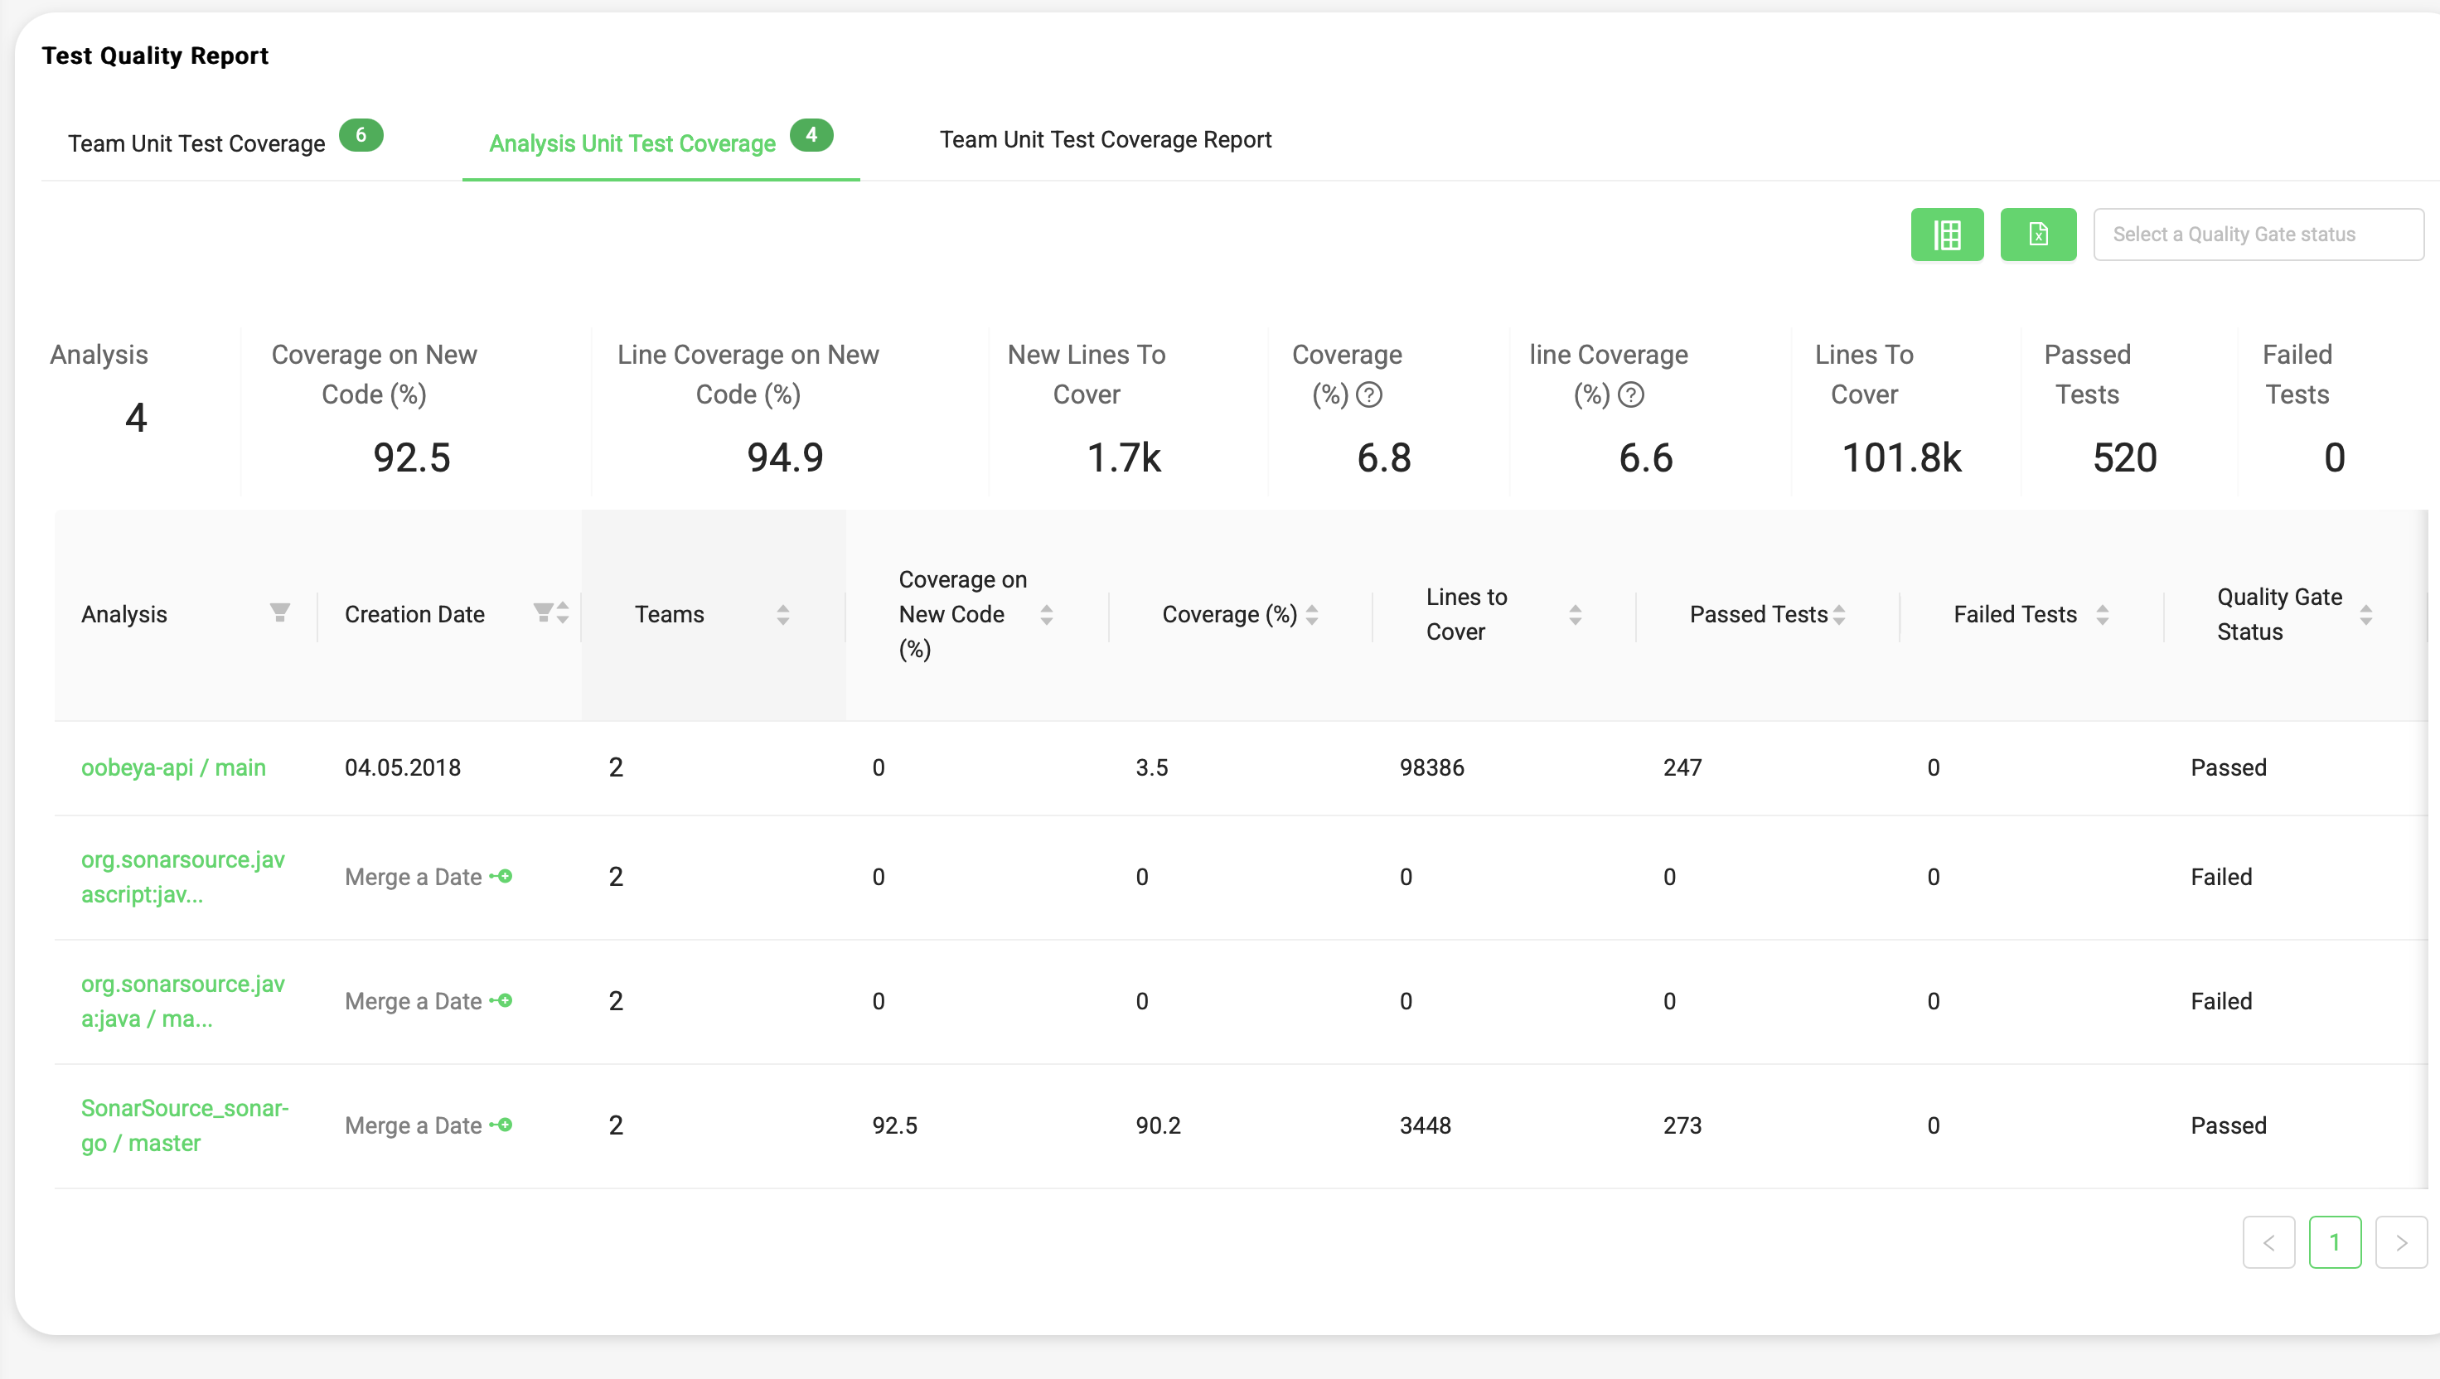Click the column settings table icon button
The height and width of the screenshot is (1379, 2440).
[1947, 234]
